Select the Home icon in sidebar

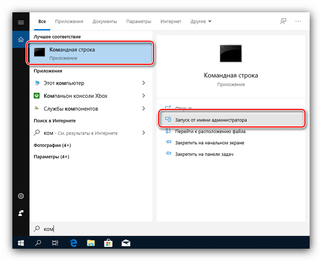21,40
